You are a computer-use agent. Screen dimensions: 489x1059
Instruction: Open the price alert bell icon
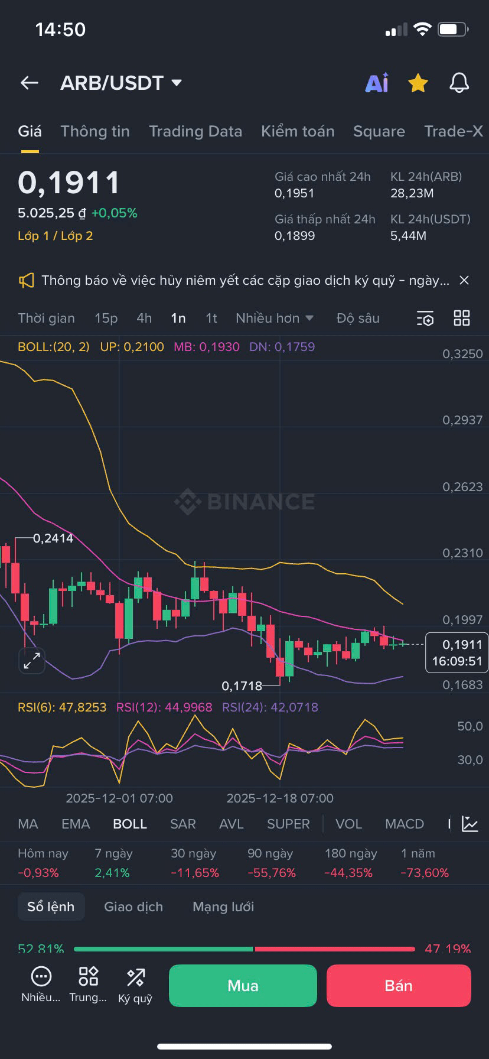tap(459, 83)
